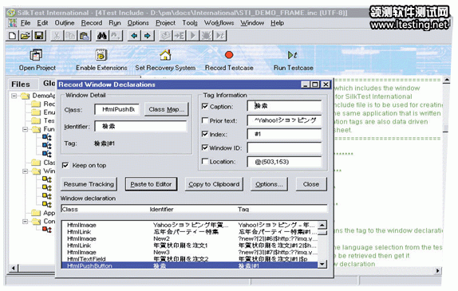Open the File menu

26,23
